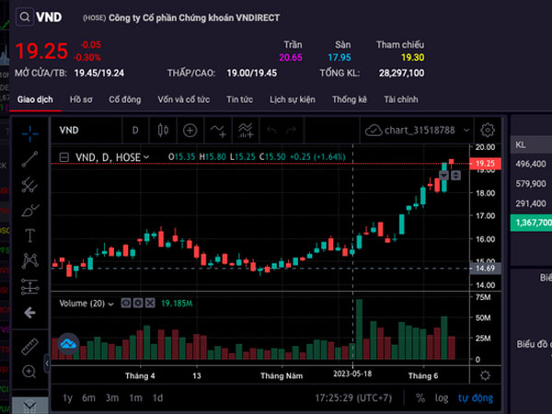This screenshot has width=552, height=414.
Task: Open the Cổ đông tab
Action: tap(124, 99)
